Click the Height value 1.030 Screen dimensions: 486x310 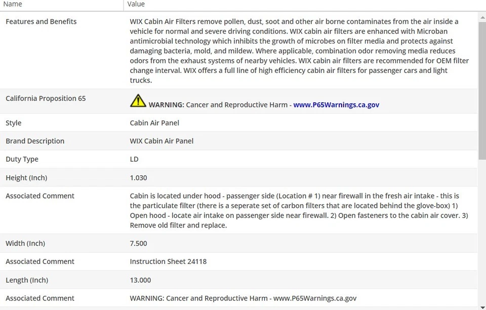tap(139, 178)
